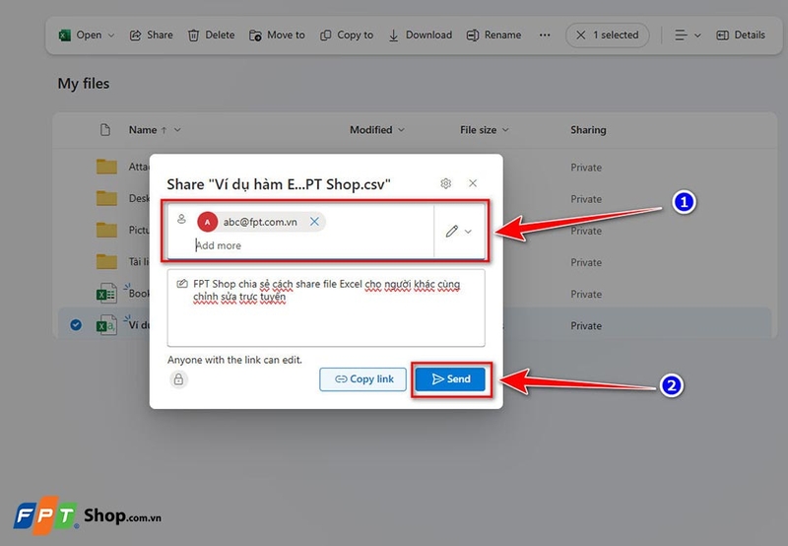Close the Share dialog

(x=473, y=183)
